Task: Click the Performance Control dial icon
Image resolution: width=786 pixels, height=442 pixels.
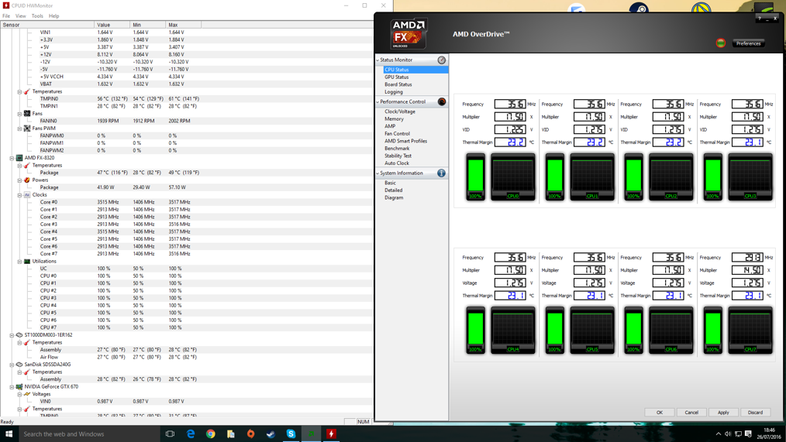Action: pyautogui.click(x=442, y=101)
